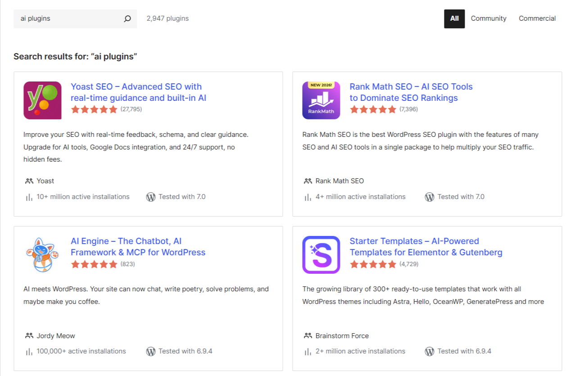Click 'Tested with 6.9.4' in Starter Templates card

[x=464, y=351]
